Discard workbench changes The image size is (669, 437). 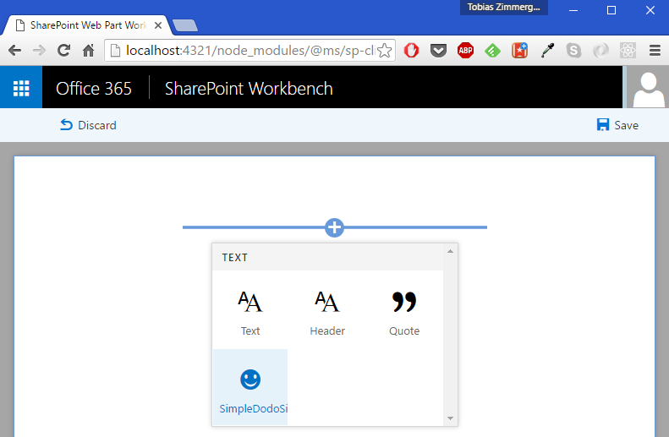tap(88, 125)
